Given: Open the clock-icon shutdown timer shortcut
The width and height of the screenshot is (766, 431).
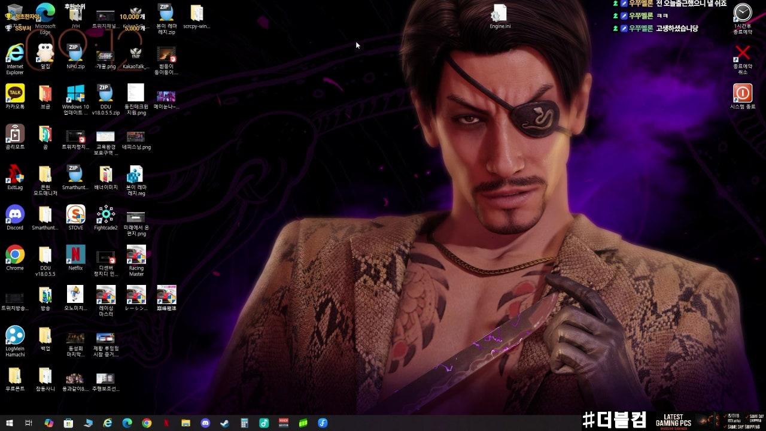Looking at the screenshot, I should point(743,13).
